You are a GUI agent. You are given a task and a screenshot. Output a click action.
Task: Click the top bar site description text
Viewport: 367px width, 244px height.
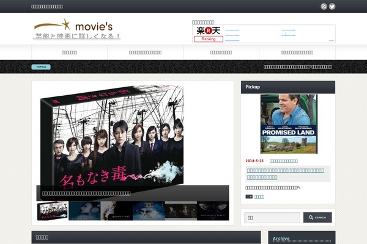(47, 7)
